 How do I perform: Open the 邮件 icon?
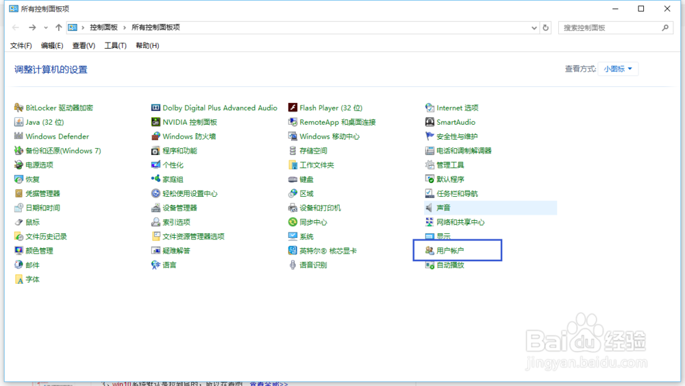click(18, 265)
